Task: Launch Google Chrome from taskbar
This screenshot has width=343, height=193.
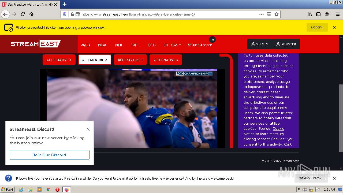Action: pos(49,190)
